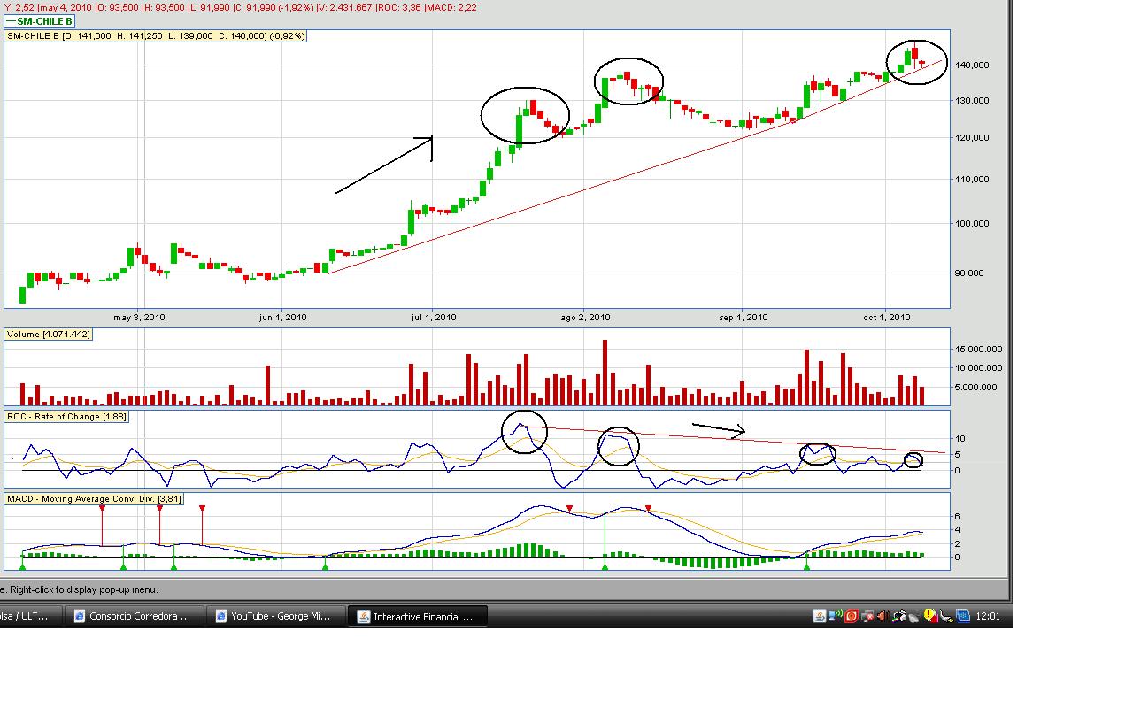This screenshot has width=1133, height=708.
Task: Click the 'ago 2, 2010' date axis label
Action: (585, 317)
